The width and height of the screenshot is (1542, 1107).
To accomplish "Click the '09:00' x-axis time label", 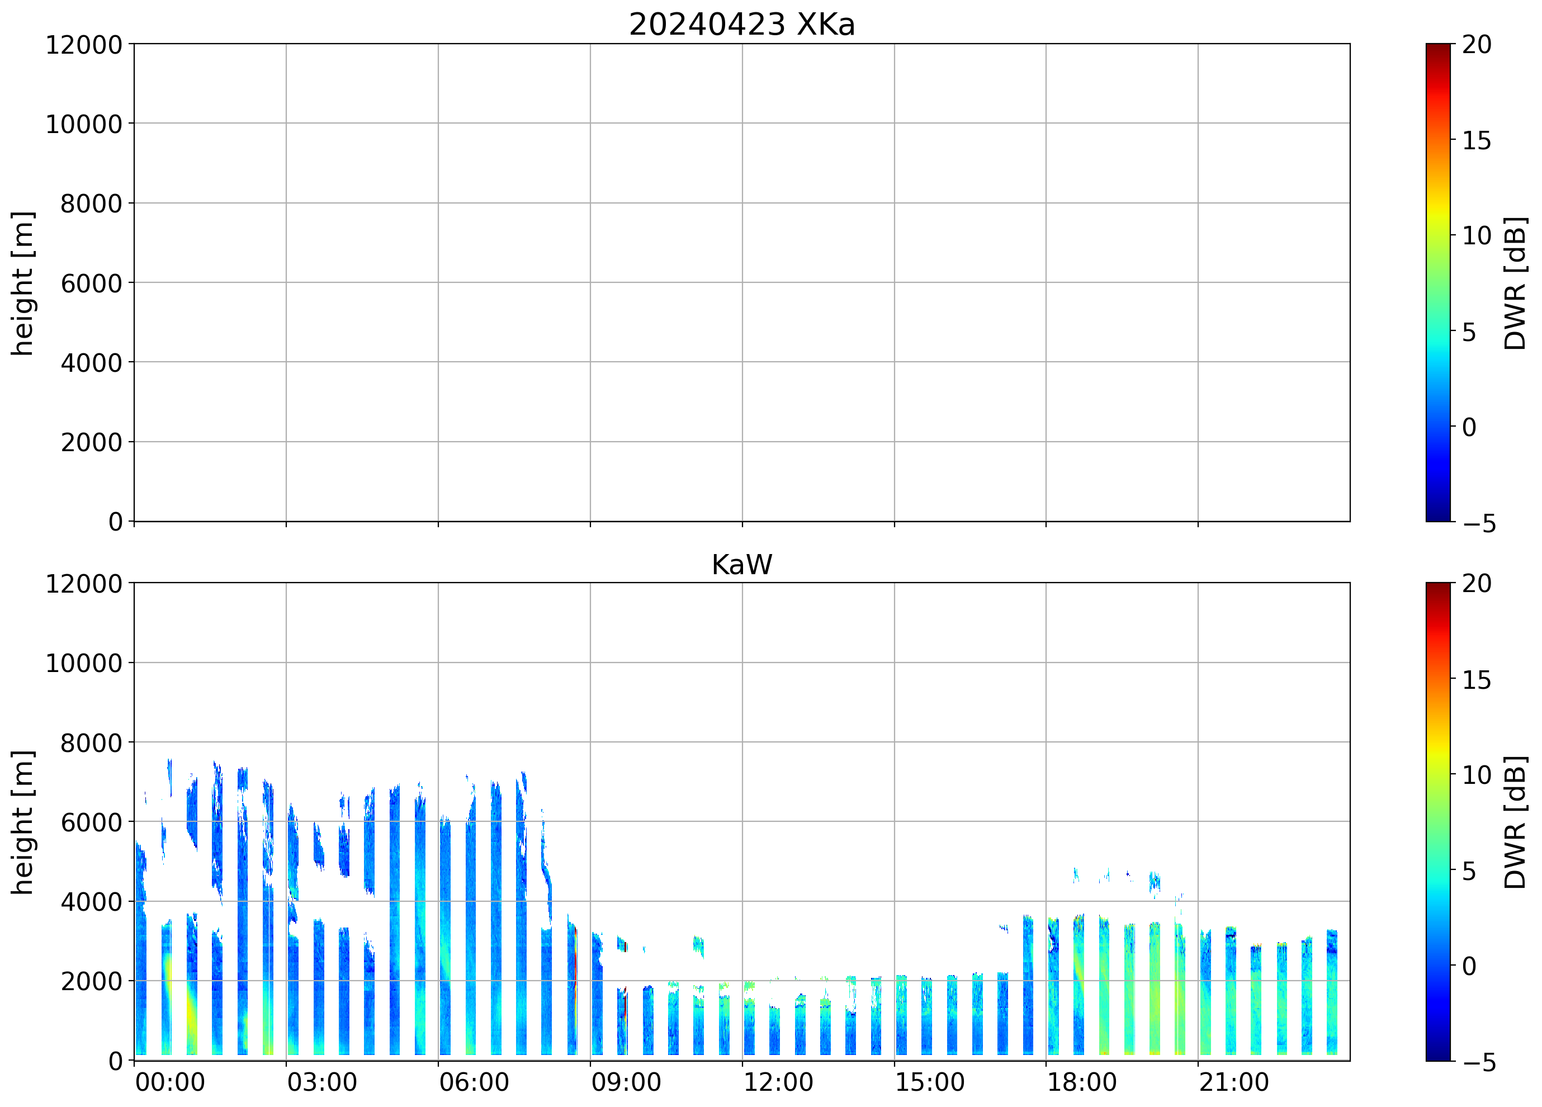I will click(x=626, y=1082).
